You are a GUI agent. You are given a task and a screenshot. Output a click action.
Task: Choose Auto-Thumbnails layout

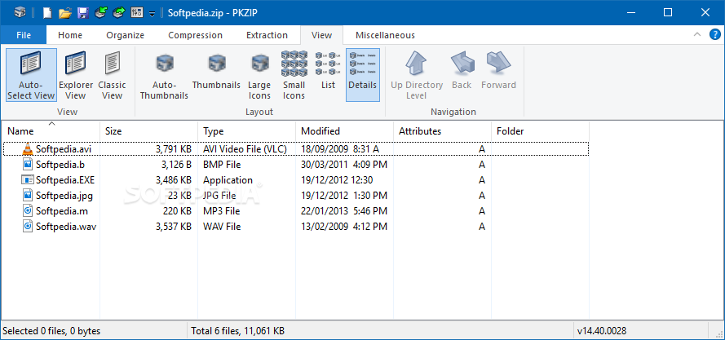(164, 75)
